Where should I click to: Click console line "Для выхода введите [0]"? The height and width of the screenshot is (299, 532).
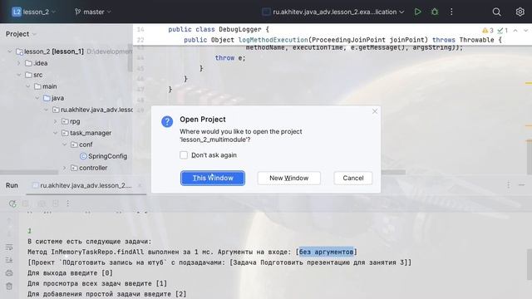click(x=70, y=273)
